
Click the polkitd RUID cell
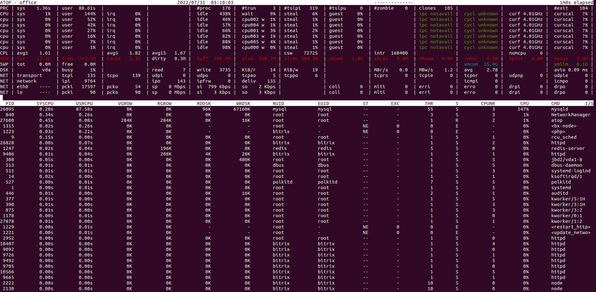(x=283, y=182)
